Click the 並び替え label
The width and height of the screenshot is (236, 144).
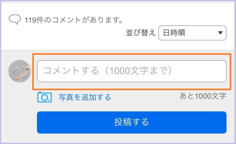[141, 33]
